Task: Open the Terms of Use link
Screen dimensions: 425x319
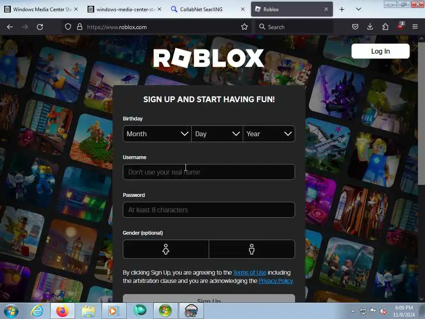Action: pos(249,272)
